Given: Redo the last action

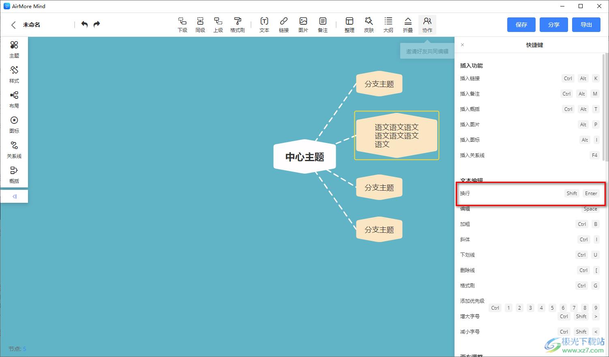Looking at the screenshot, I should tap(96, 24).
